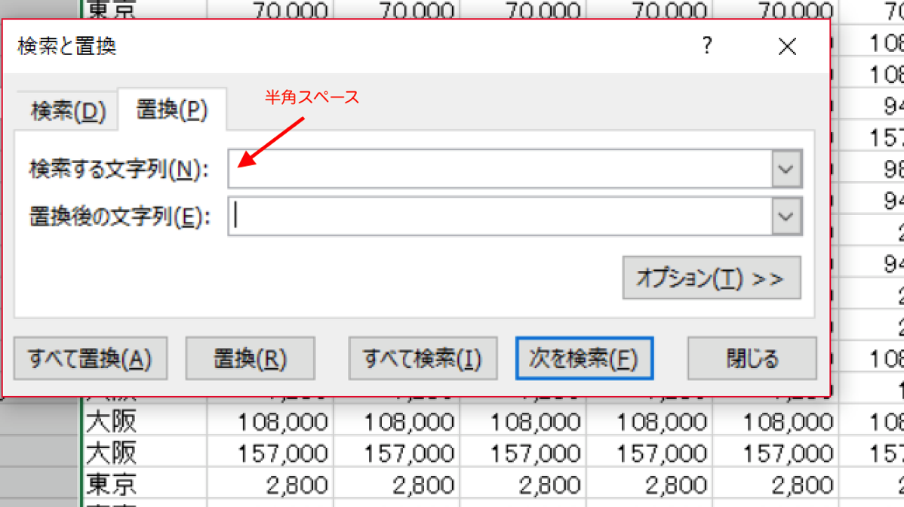
Task: Click the 次を検索(F) button
Action: pos(584,358)
